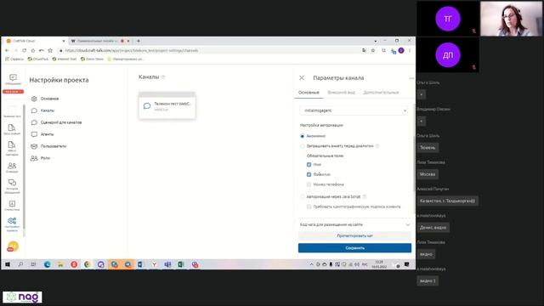Reload the page in browser
Screen dimensions: 544x306
pos(25,51)
